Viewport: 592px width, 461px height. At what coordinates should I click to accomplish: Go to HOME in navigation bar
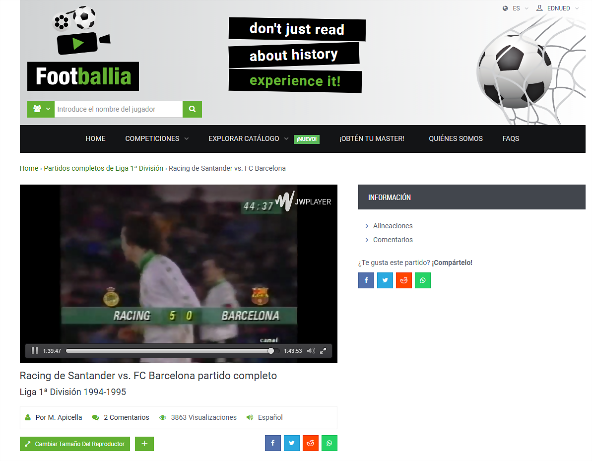(95, 138)
